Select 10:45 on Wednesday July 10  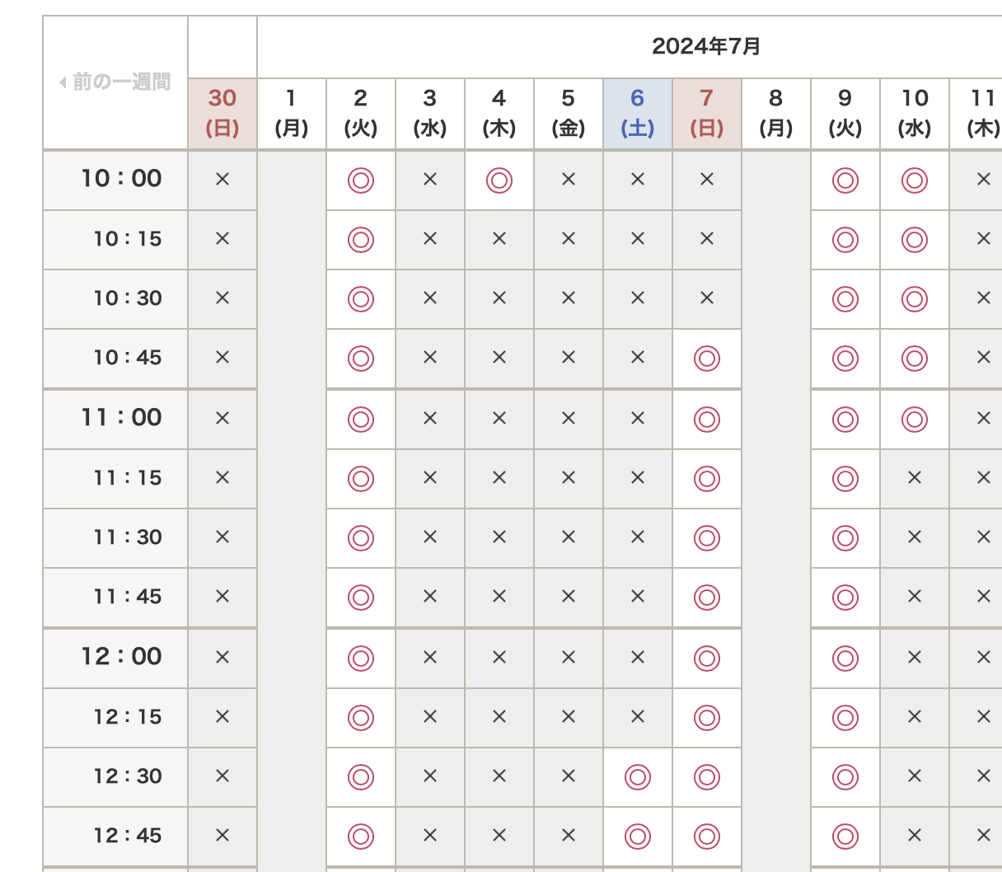coord(915,359)
